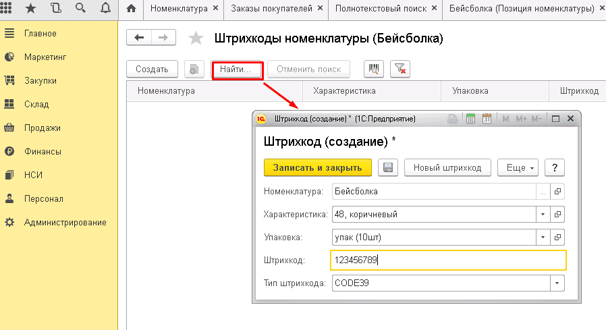The height and width of the screenshot is (330, 606).
Task: Click the search magnifier in top toolbar
Action: [80, 9]
